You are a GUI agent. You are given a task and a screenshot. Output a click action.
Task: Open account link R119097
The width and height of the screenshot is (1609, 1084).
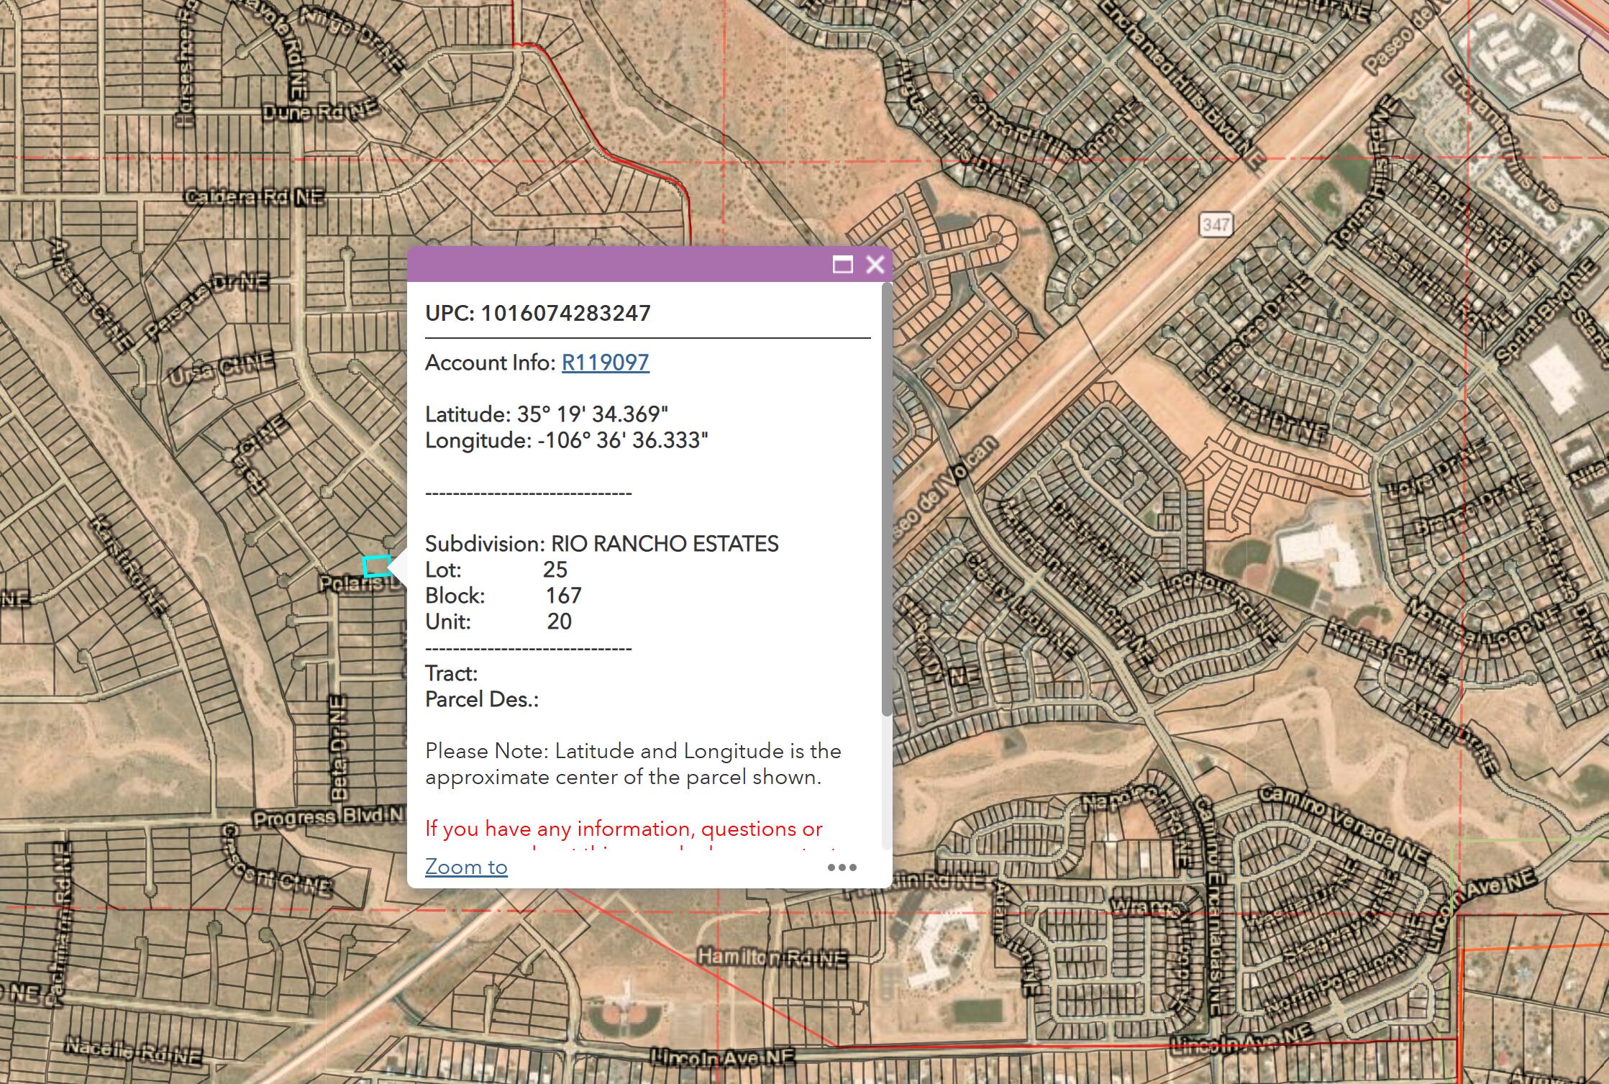(x=605, y=363)
